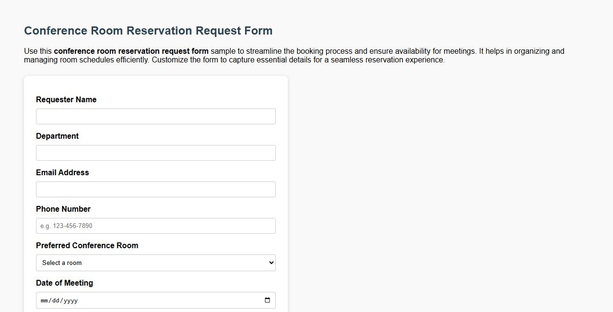Image resolution: width=613 pixels, height=312 pixels.
Task: Focus the Department text field
Action: click(x=155, y=153)
